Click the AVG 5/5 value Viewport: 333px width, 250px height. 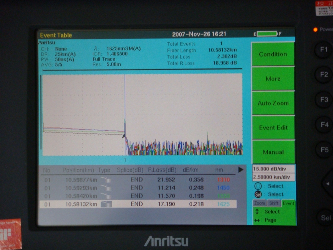(x=59, y=65)
